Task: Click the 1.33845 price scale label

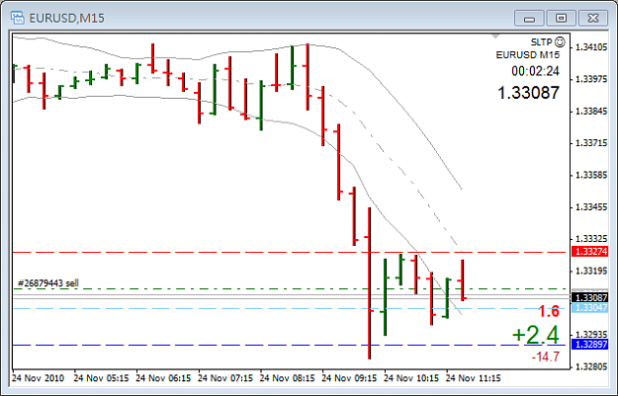Action: click(591, 112)
